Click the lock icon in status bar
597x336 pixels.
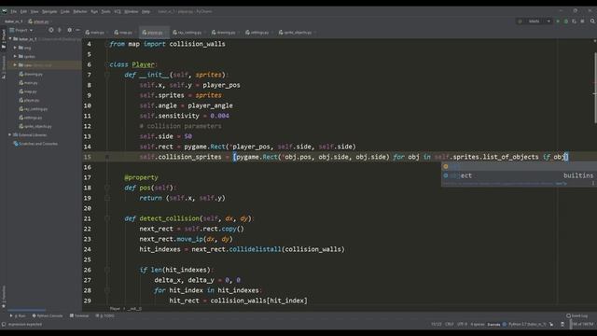point(562,325)
